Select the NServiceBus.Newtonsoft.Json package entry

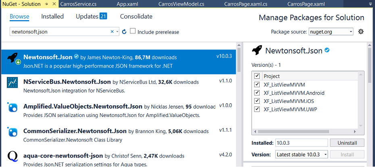(x=119, y=86)
